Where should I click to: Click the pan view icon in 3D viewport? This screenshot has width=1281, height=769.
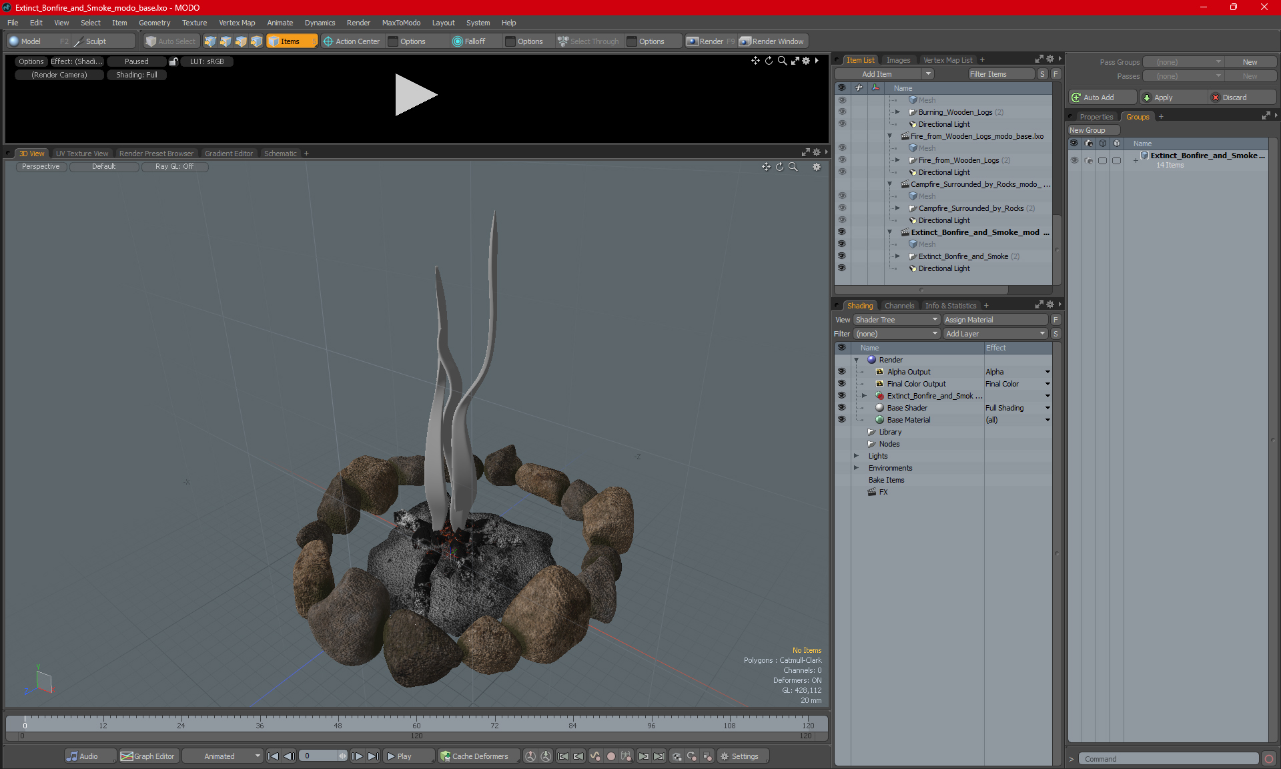(x=766, y=167)
